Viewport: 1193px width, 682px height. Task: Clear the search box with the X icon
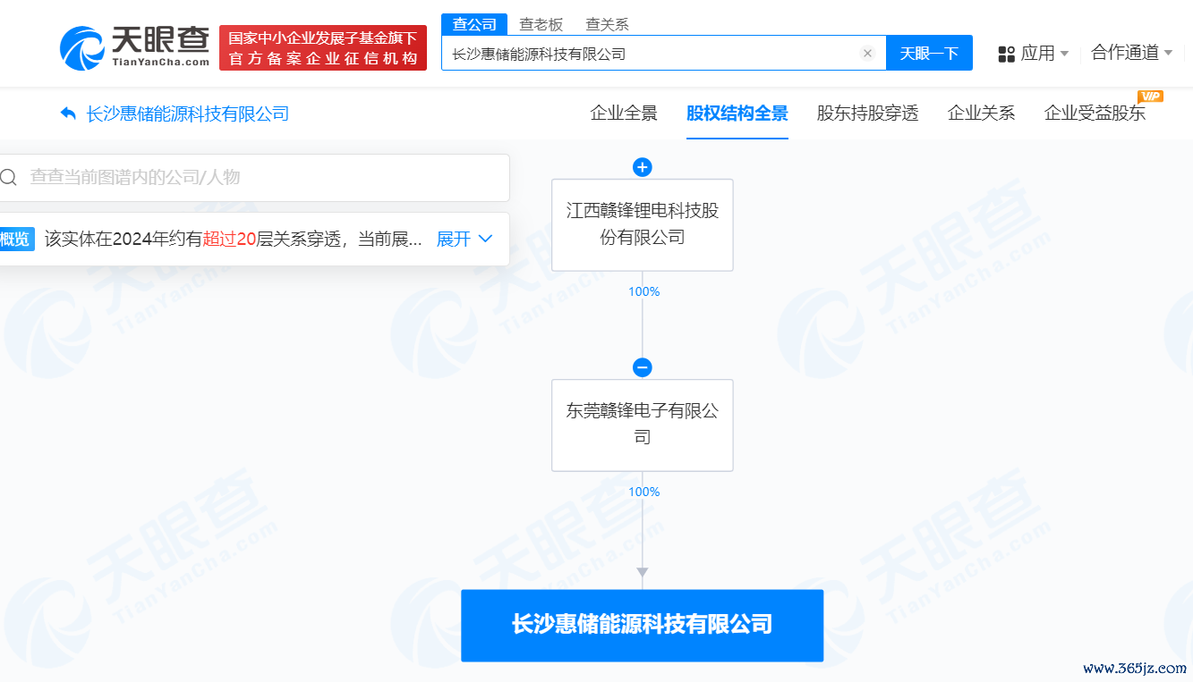click(x=867, y=54)
